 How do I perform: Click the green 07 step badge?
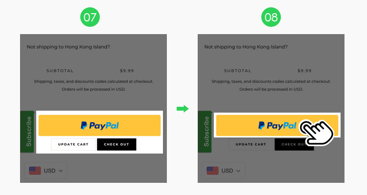(90, 17)
